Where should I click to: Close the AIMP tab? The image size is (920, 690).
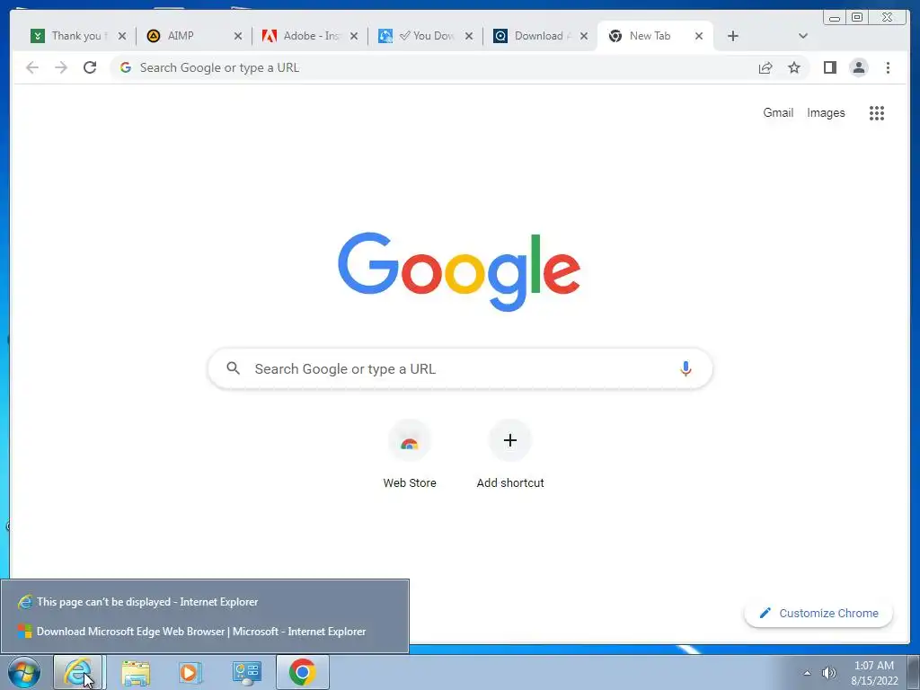[x=237, y=36]
